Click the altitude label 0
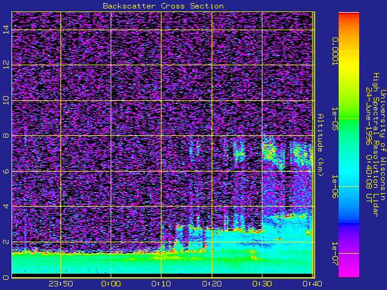The height and width of the screenshot is (290, 387). (6, 277)
